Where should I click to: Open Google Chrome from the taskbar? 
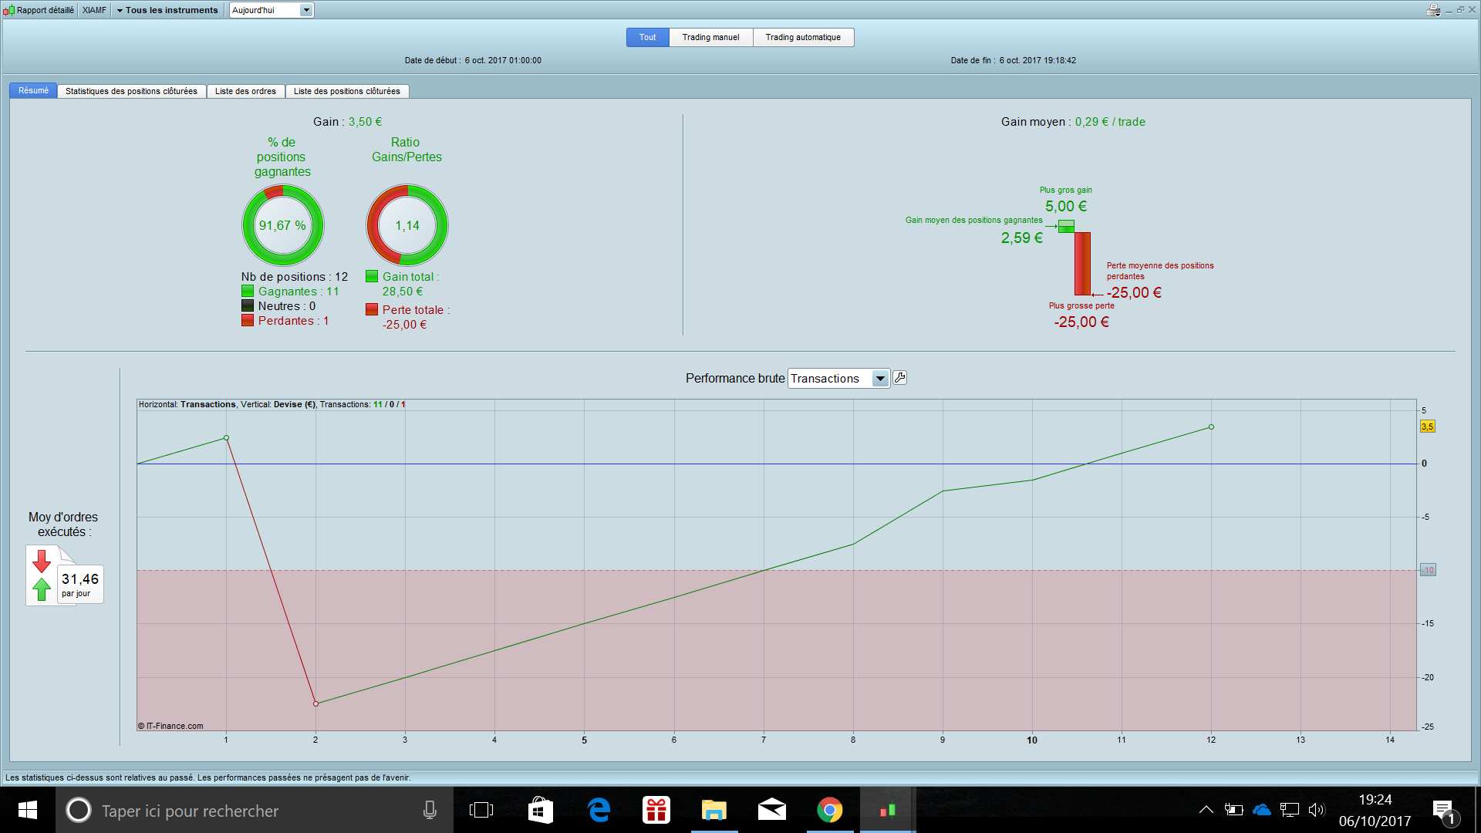(829, 810)
